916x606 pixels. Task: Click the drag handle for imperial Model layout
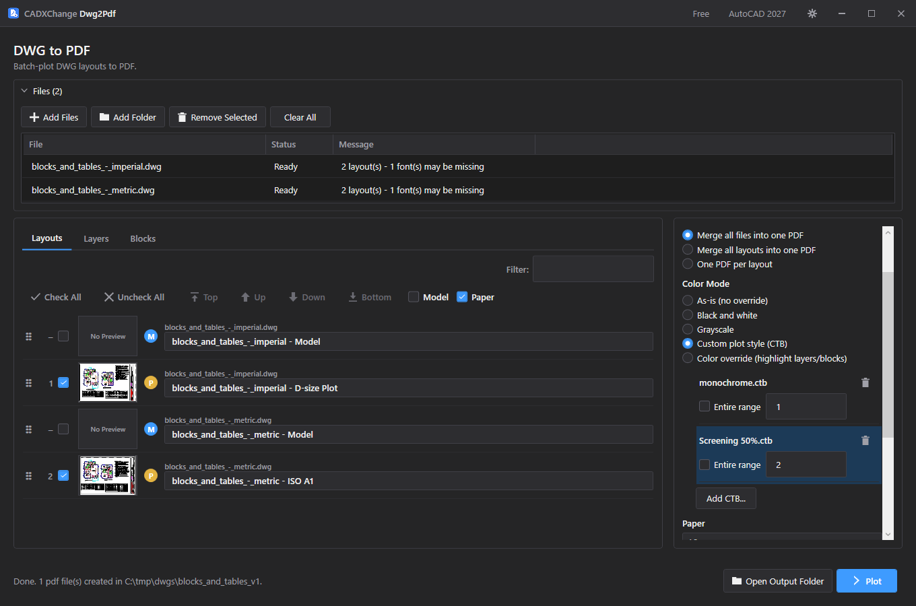(x=28, y=336)
